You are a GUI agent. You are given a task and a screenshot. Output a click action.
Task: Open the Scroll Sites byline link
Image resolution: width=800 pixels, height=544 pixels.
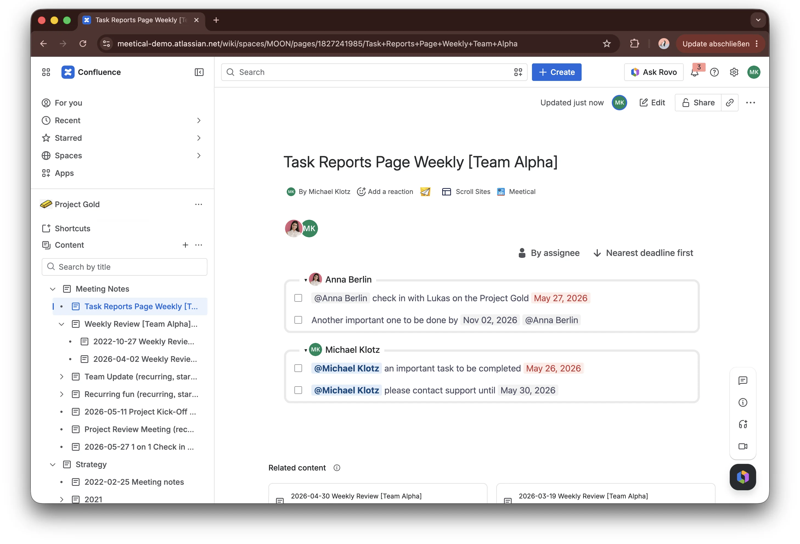[x=466, y=191]
